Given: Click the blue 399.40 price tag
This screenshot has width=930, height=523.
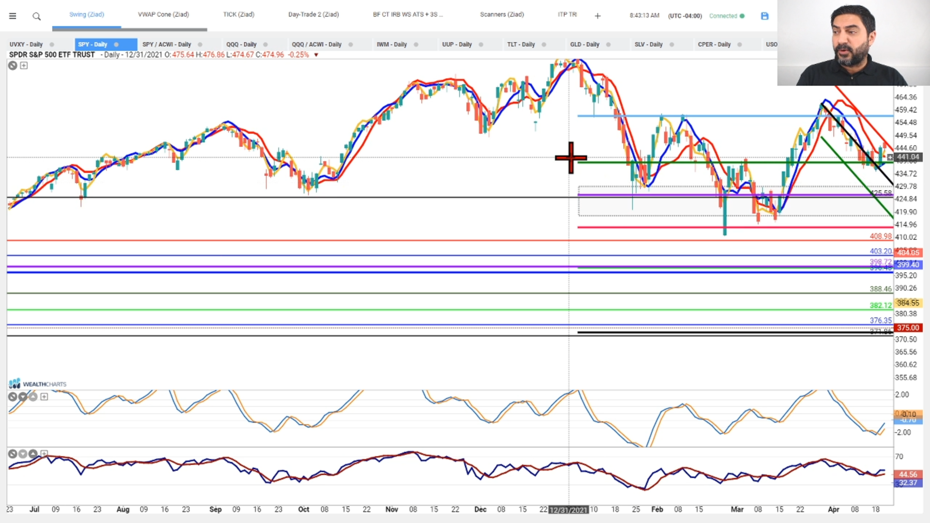Looking at the screenshot, I should (x=908, y=265).
